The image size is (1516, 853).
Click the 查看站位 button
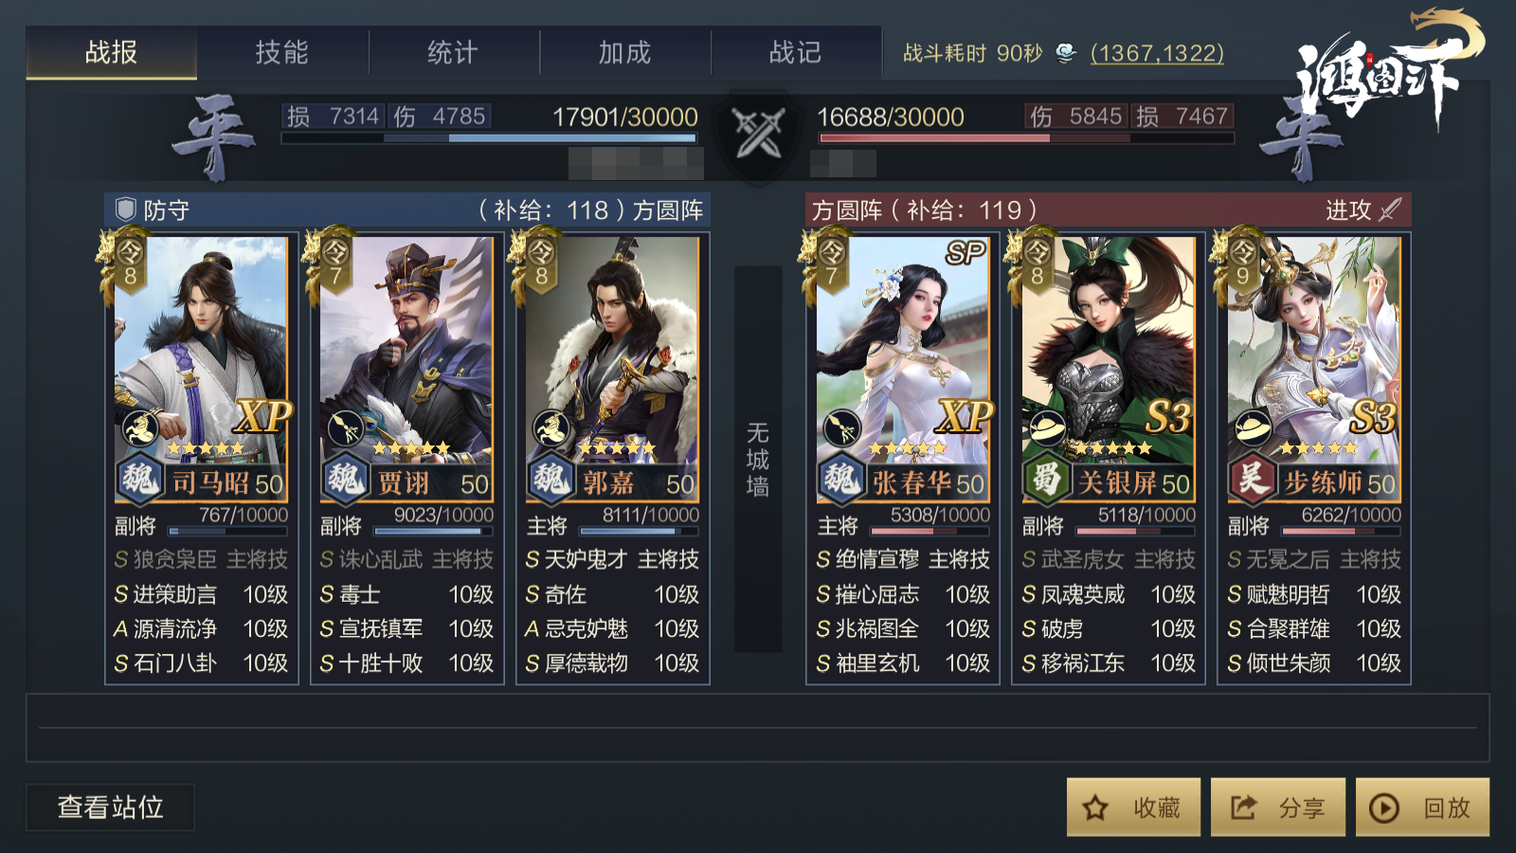[111, 808]
